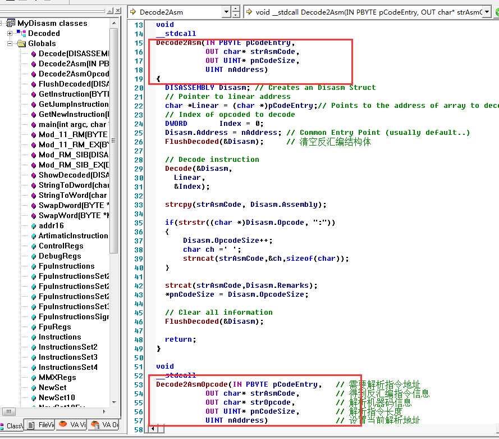Click the Disasm.OpcodeSize++; statement

point(227,241)
